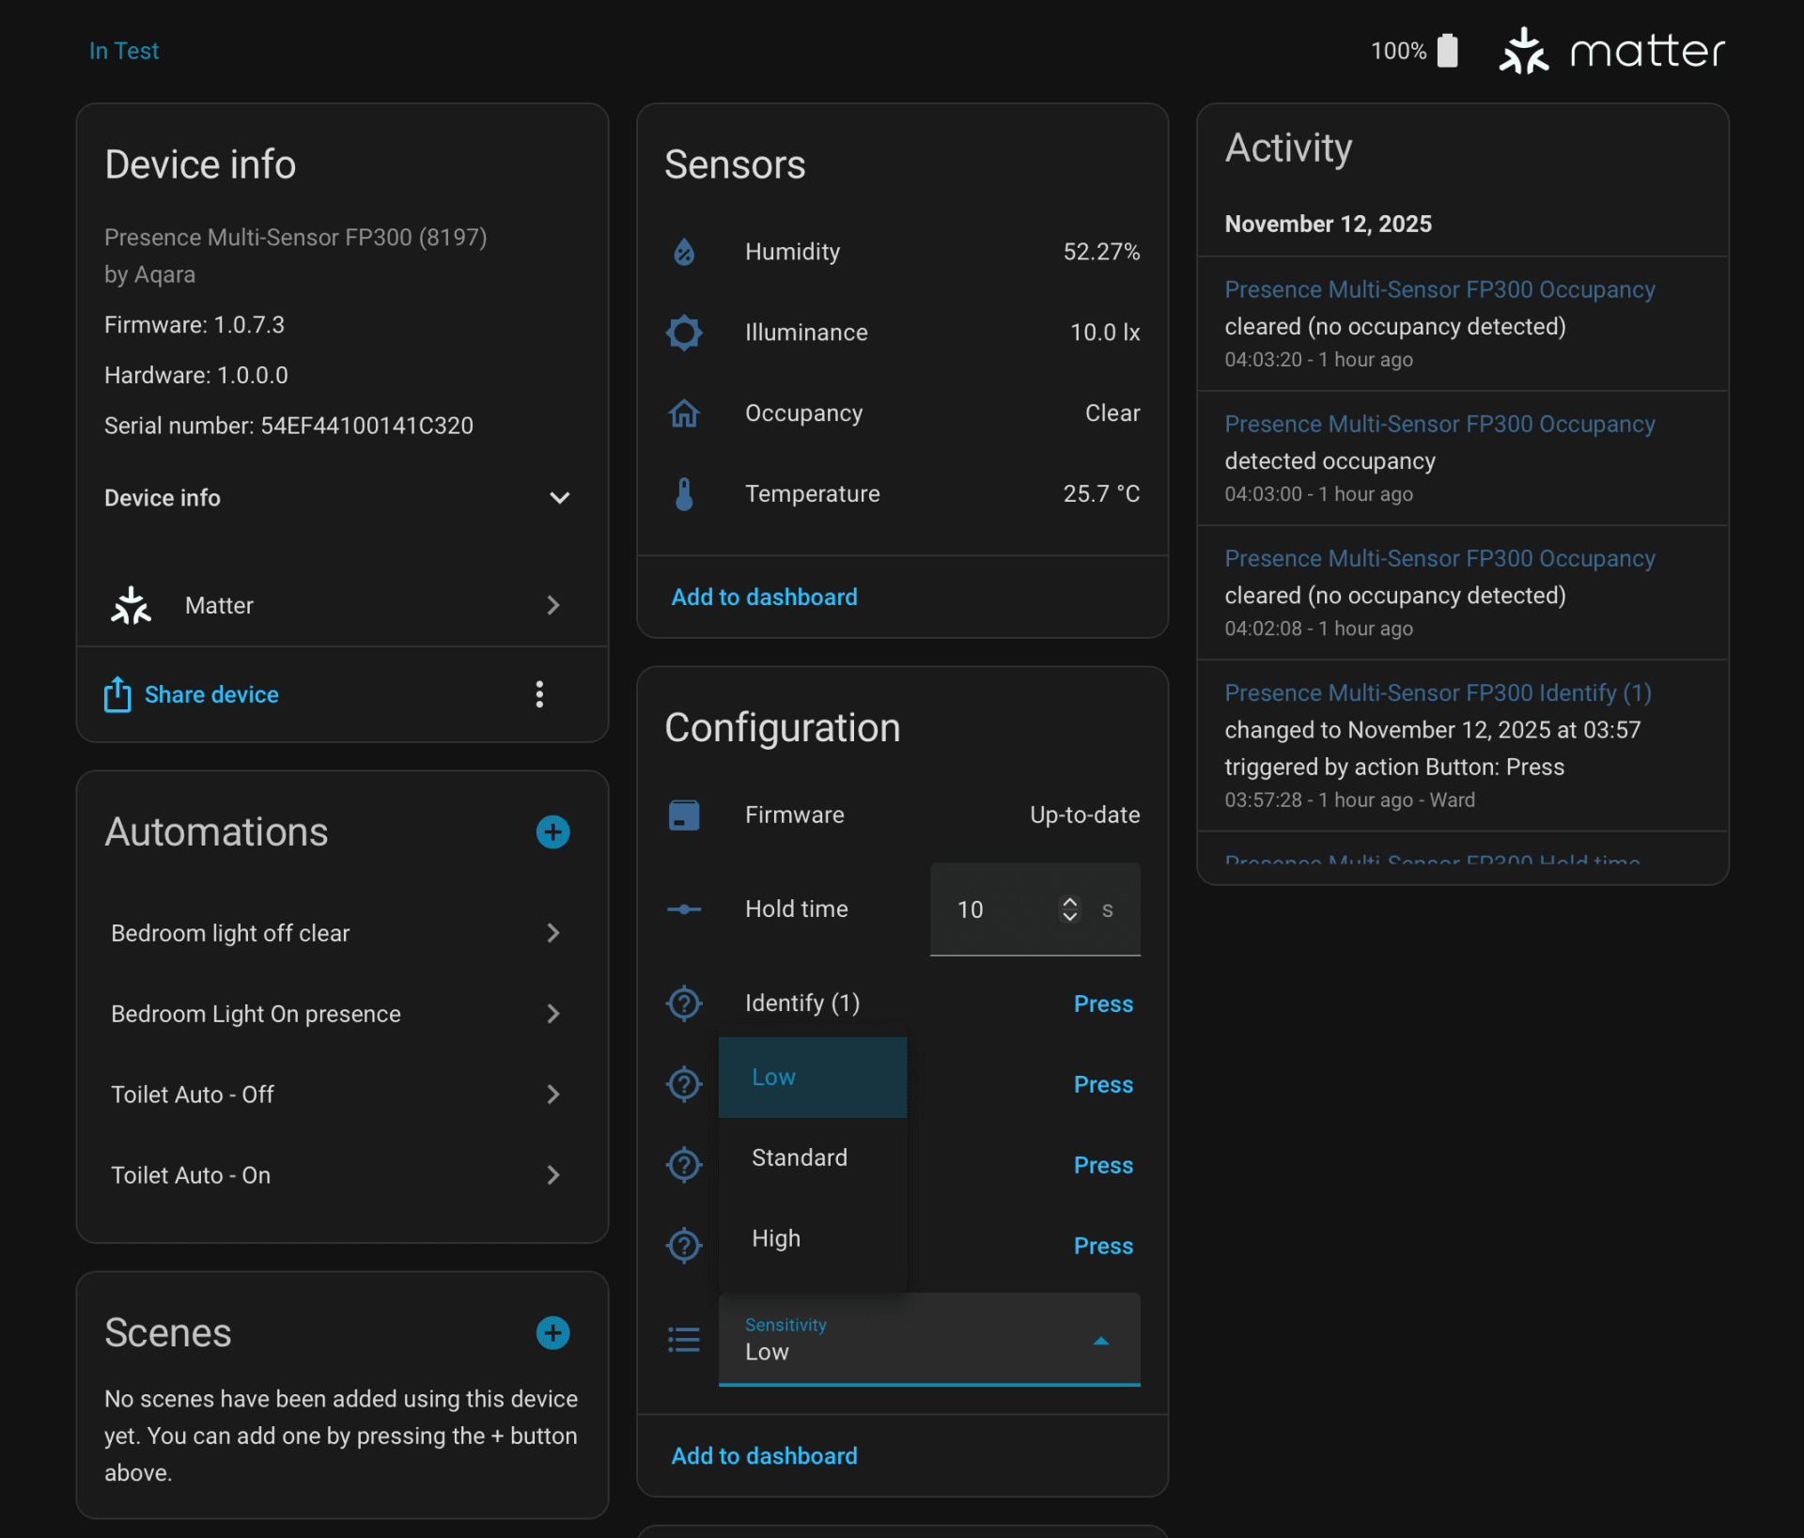Open the three-dot device menu
Viewport: 1804px width, 1538px height.
tap(539, 694)
